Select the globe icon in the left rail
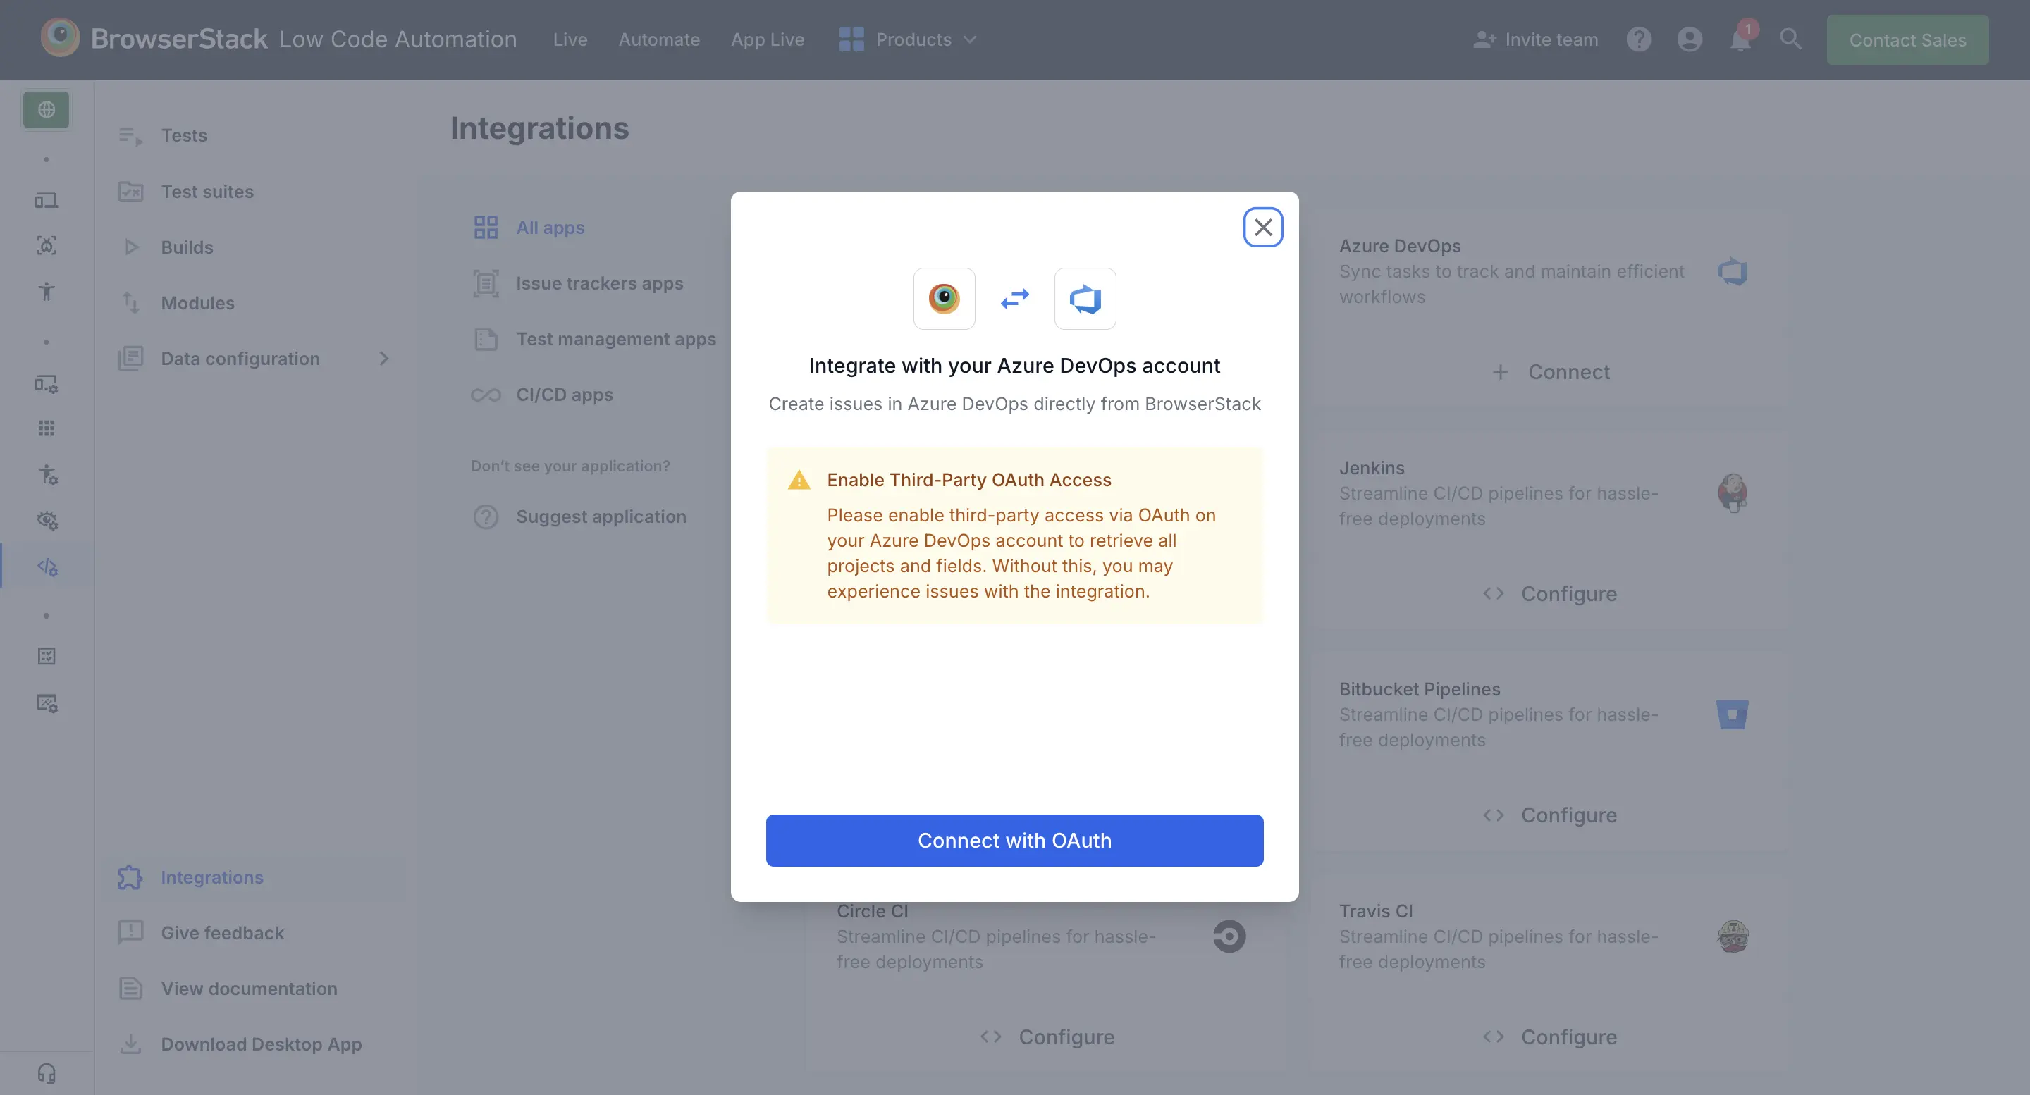 [x=47, y=109]
